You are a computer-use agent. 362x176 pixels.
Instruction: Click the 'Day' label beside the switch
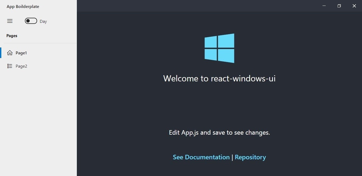(43, 21)
